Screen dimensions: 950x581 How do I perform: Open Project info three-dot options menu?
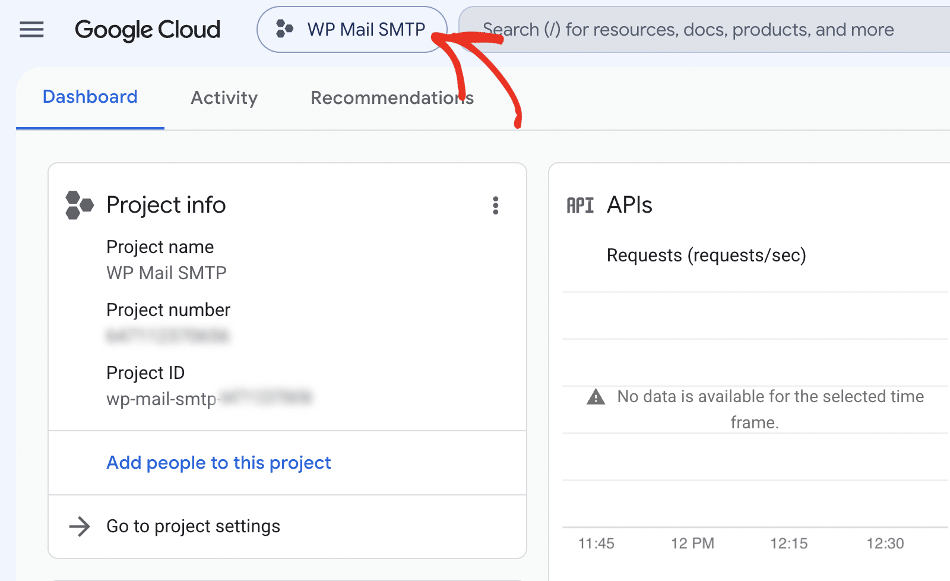[x=495, y=206]
